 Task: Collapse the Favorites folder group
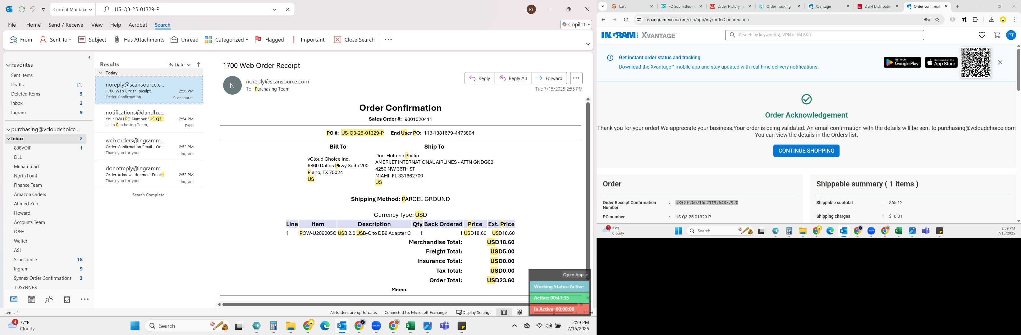(x=8, y=65)
